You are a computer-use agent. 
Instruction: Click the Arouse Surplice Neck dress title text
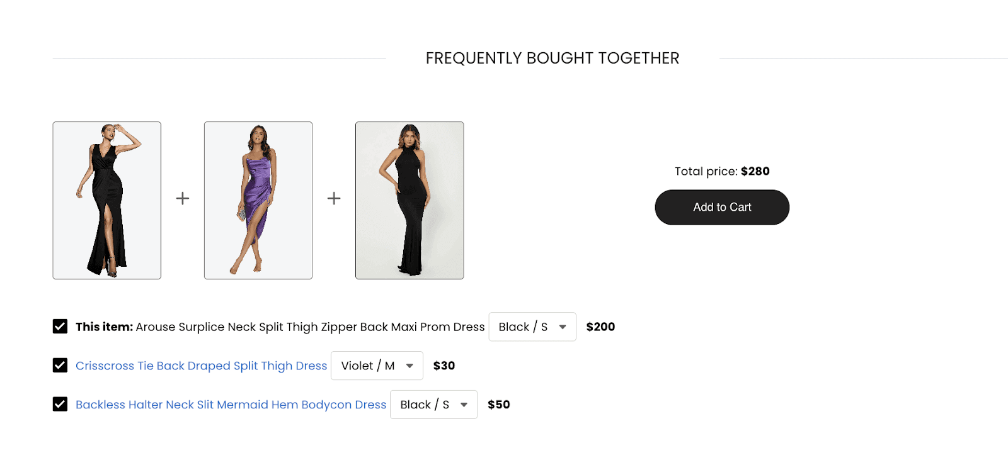click(x=310, y=327)
